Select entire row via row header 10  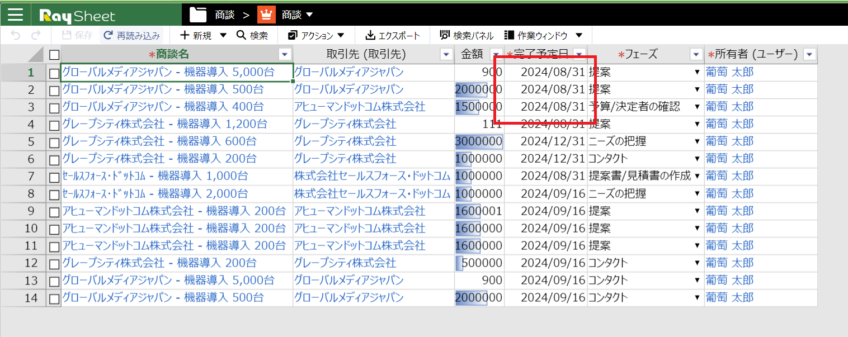(23, 228)
